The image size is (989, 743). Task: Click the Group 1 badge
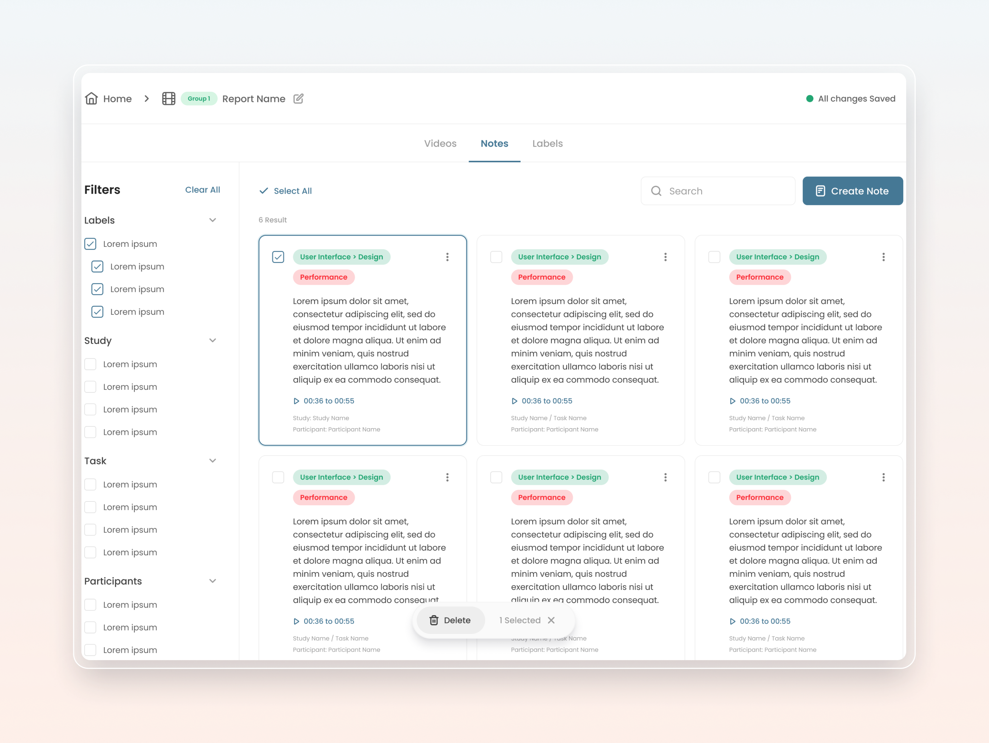[199, 98]
